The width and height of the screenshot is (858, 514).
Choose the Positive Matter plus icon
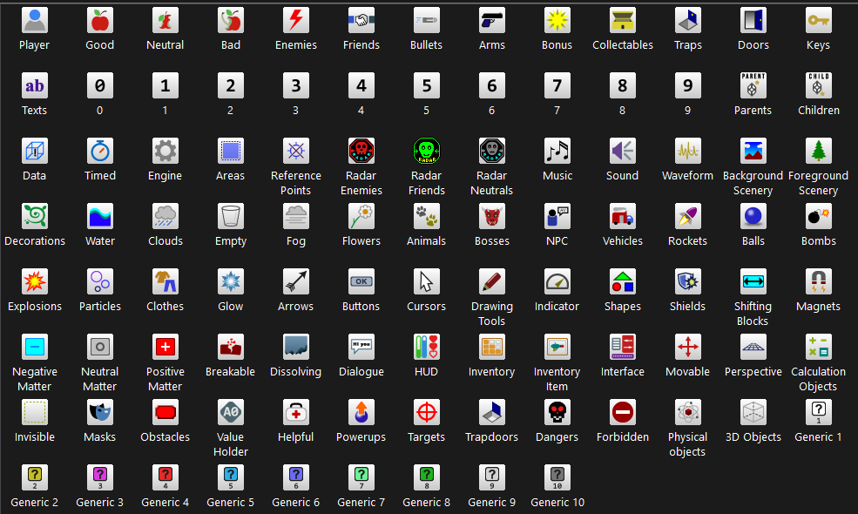[166, 347]
